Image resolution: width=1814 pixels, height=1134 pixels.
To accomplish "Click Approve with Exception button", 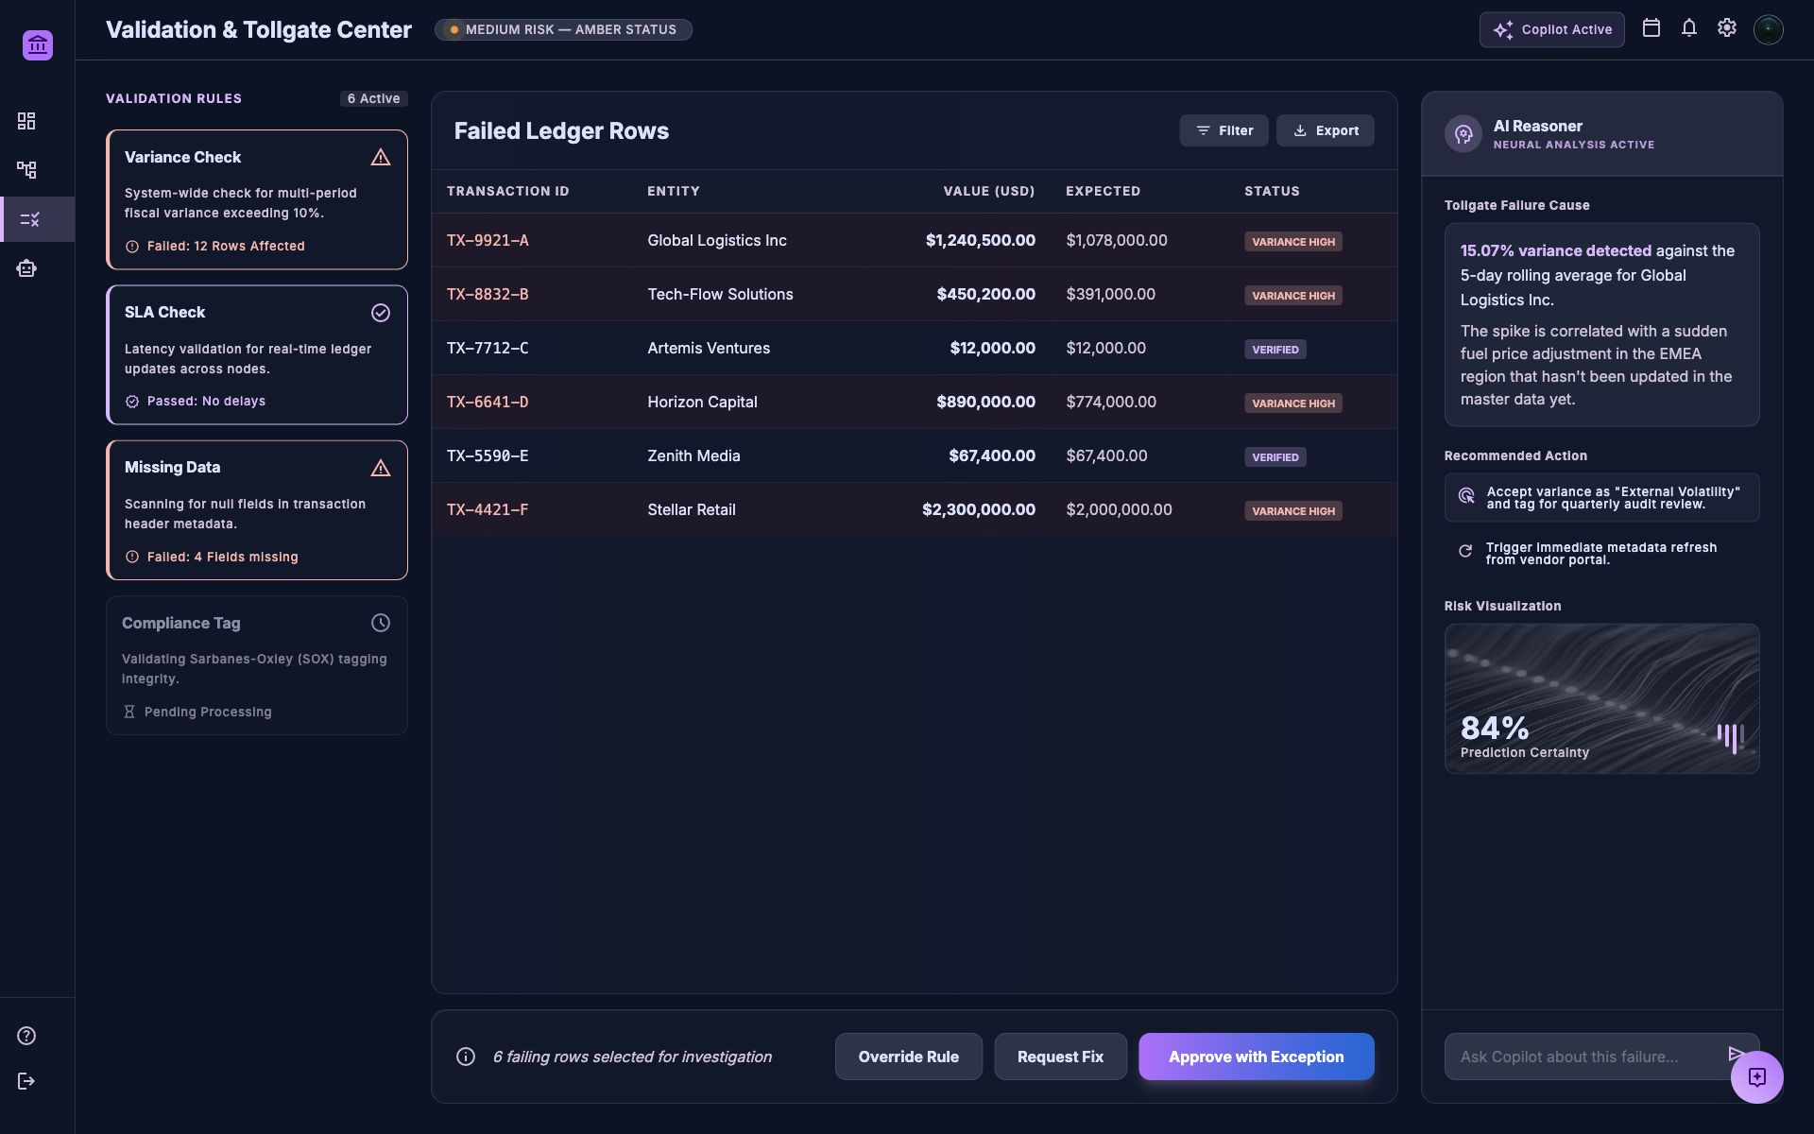I will tap(1256, 1057).
